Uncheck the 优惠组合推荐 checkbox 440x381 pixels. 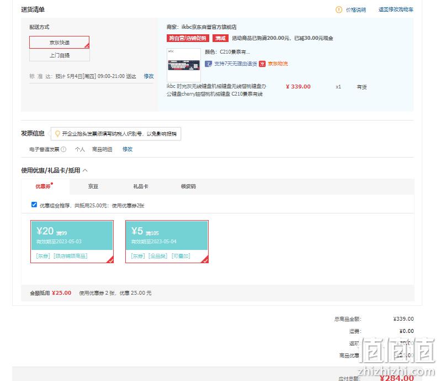tap(34, 205)
